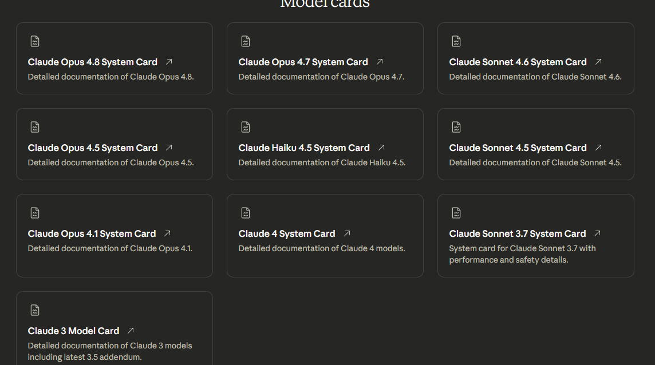
Task: Click external arrow beside Claude Sonnet 4.6 System Card
Action: coord(598,62)
